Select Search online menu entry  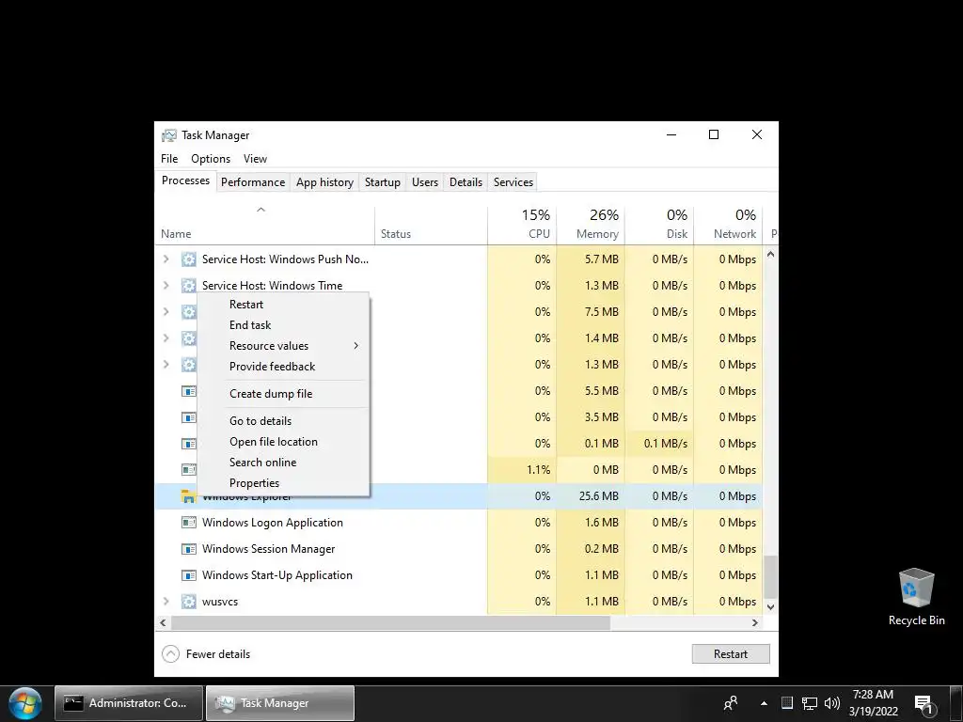(x=283, y=463)
